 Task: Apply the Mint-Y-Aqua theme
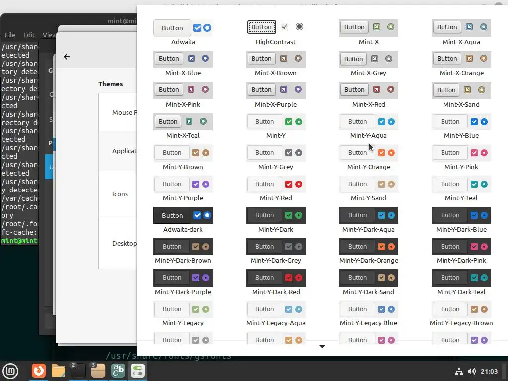click(x=369, y=127)
